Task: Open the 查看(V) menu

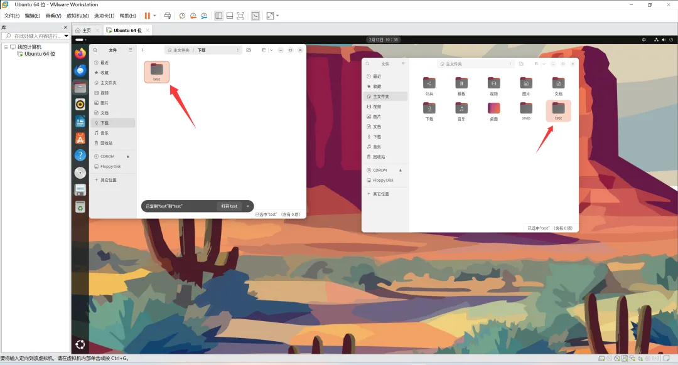Action: pyautogui.click(x=53, y=16)
